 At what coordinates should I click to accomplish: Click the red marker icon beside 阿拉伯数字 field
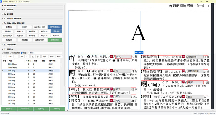coord(184,71)
